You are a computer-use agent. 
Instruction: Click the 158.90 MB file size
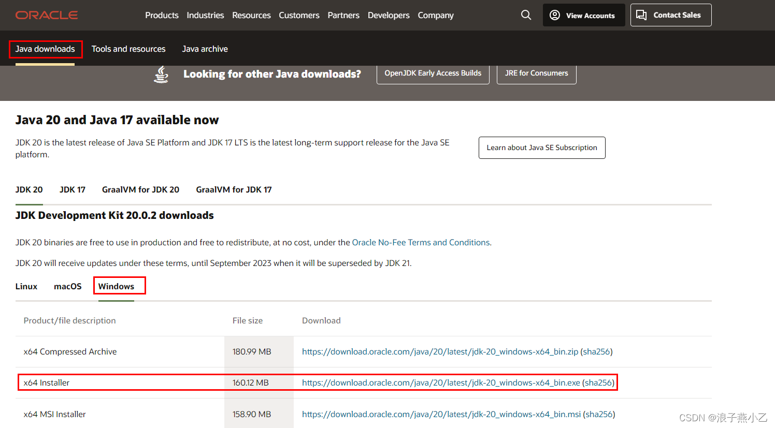pos(252,414)
